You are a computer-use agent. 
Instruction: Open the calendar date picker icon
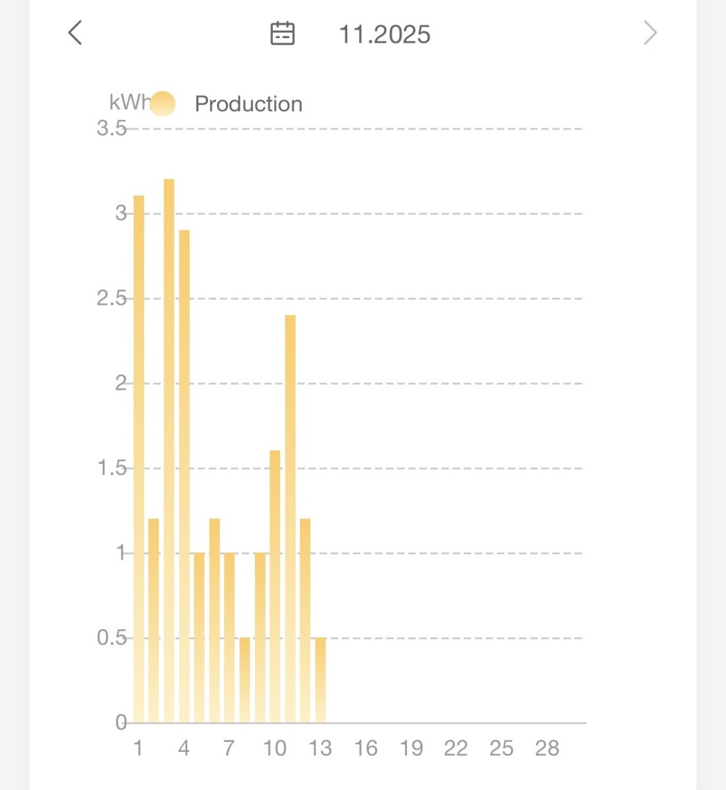click(283, 34)
